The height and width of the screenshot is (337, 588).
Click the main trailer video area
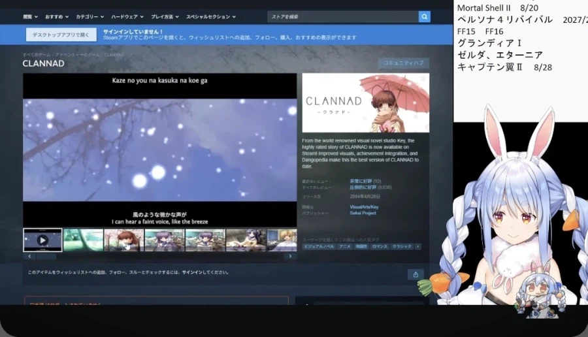[160, 150]
